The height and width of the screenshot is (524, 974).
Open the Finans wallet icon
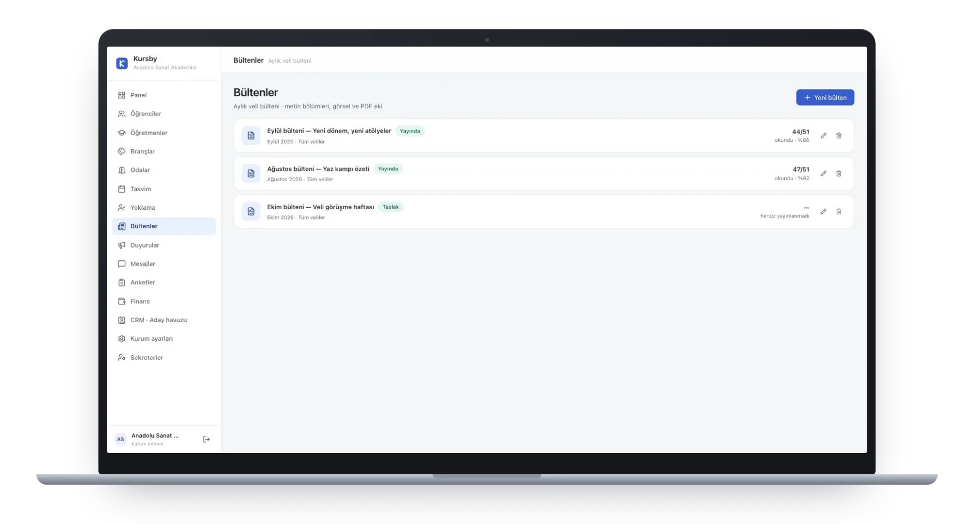point(122,301)
